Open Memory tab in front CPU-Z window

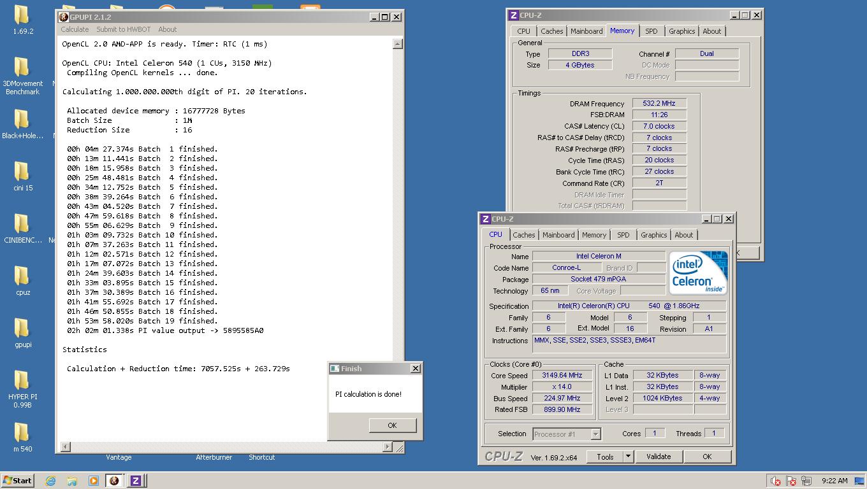point(594,235)
